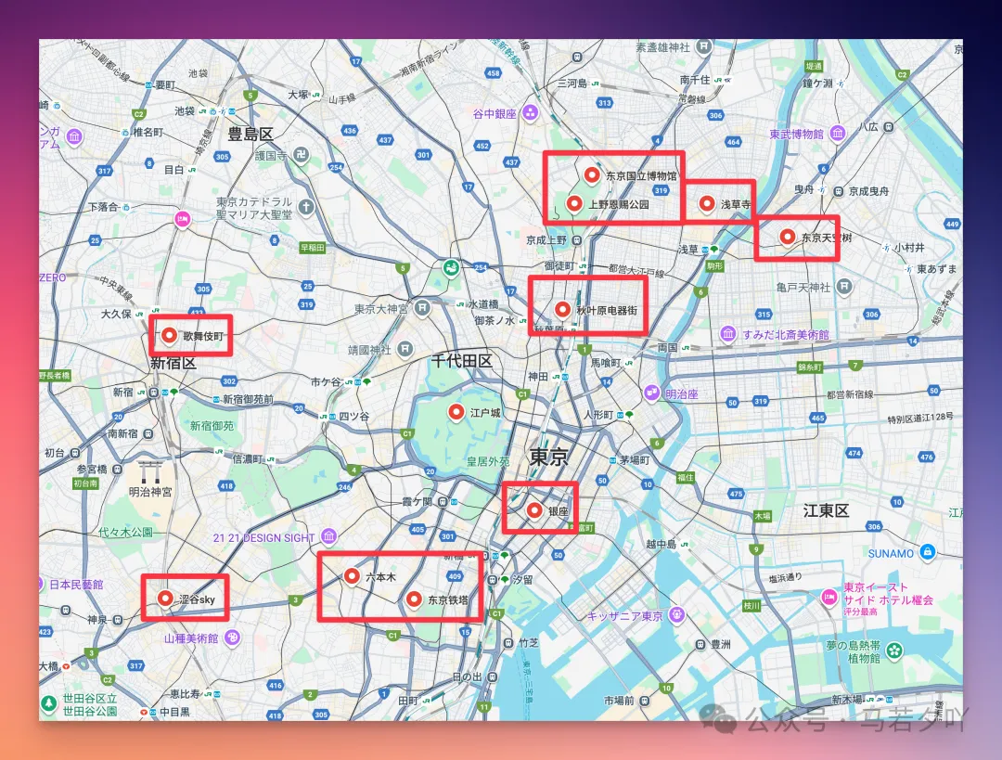
Task: Click the 涩谷sky red pin
Action: click(x=165, y=599)
